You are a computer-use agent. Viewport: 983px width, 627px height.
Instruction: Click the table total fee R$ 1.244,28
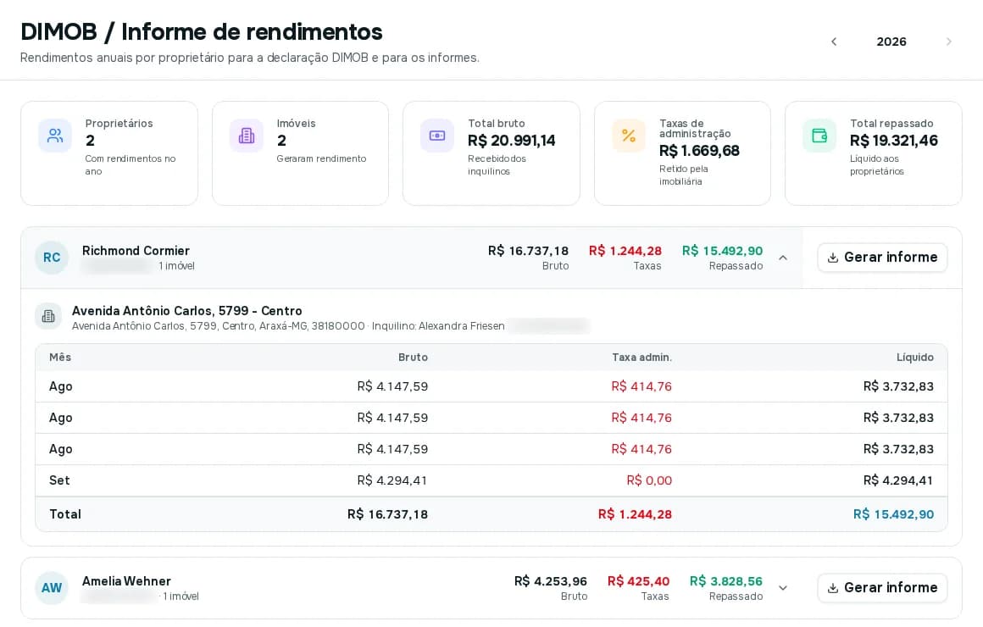click(635, 514)
